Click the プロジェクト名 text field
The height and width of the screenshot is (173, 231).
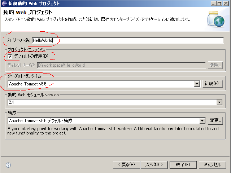(128, 40)
